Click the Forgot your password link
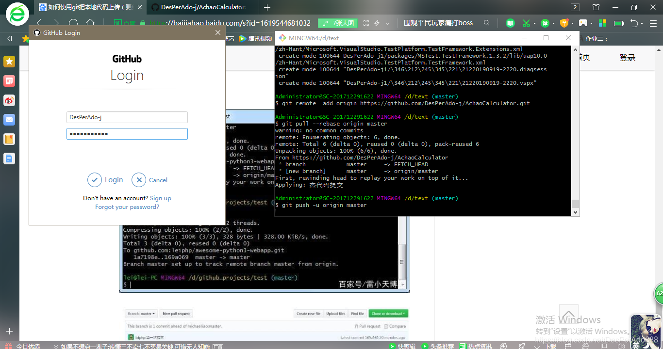The height and width of the screenshot is (349, 663). 127,207
